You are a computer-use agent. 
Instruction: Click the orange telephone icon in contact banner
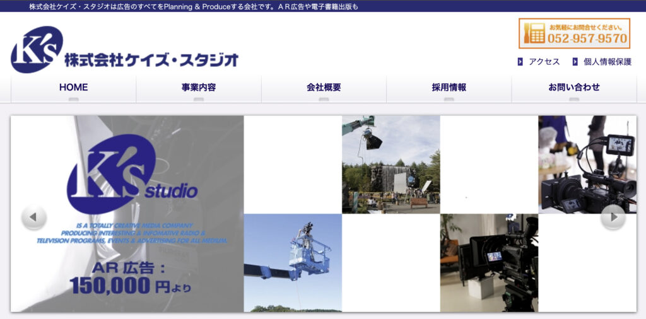point(534,33)
